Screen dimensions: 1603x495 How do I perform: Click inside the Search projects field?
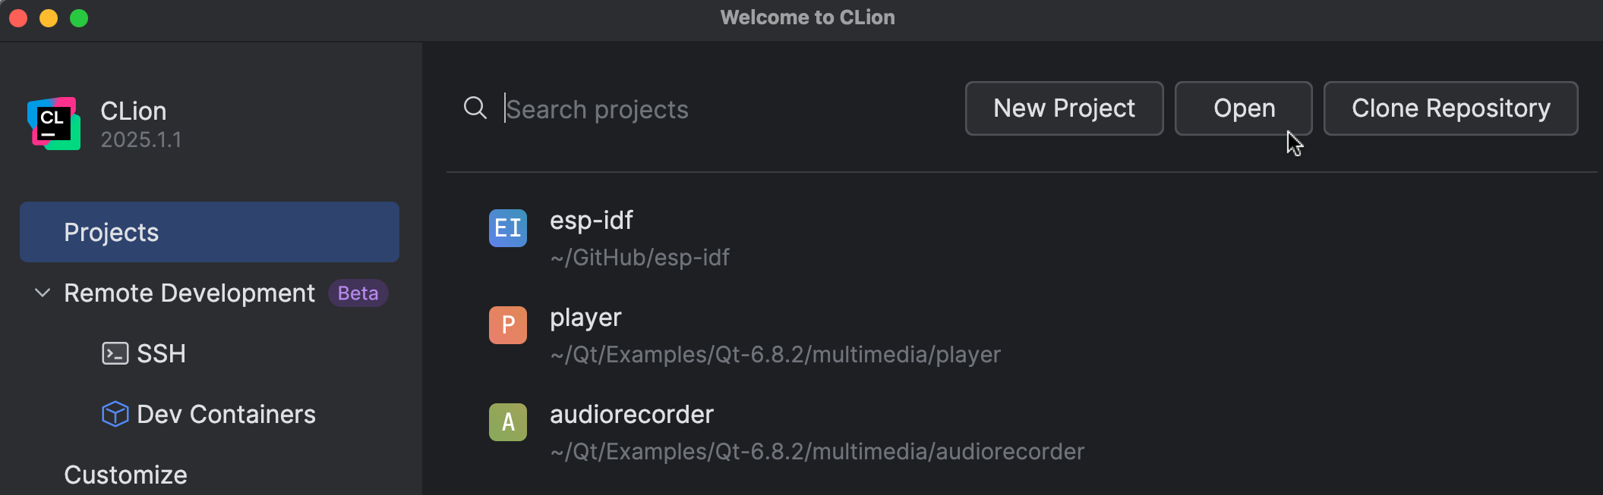(x=683, y=108)
